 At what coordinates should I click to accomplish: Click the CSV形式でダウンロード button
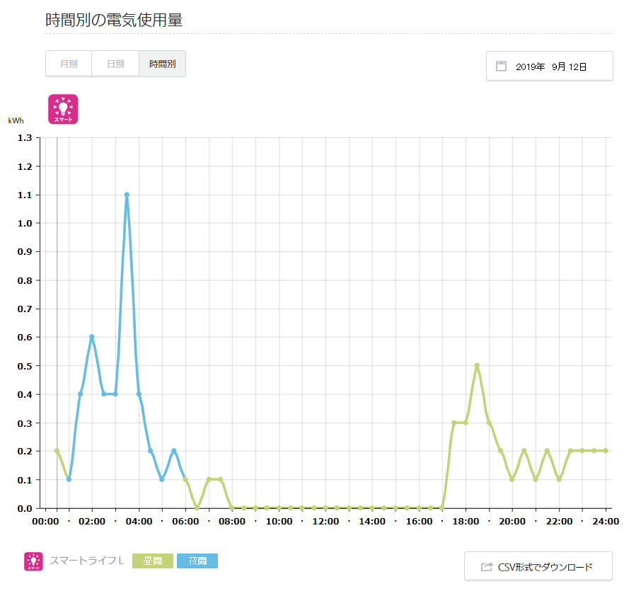tap(538, 566)
